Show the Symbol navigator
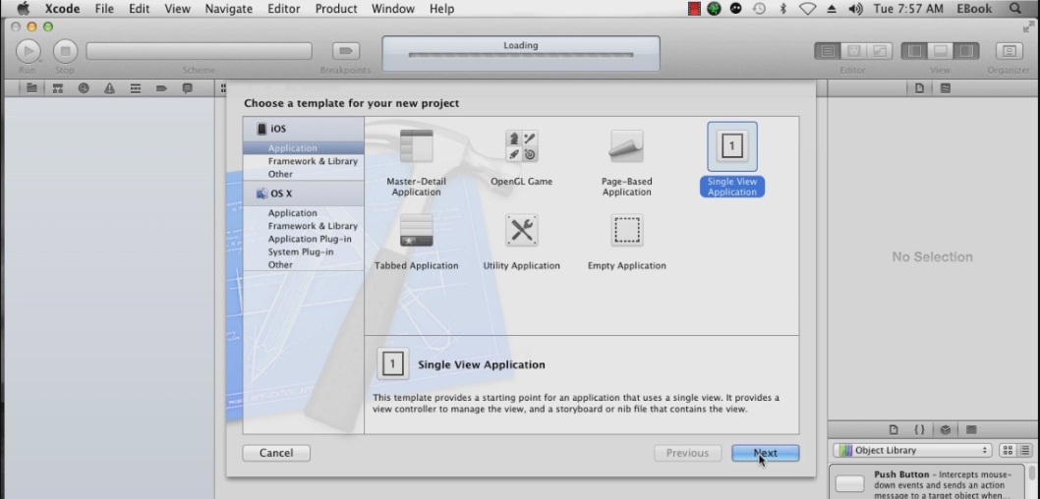This screenshot has width=1040, height=499. click(x=58, y=88)
